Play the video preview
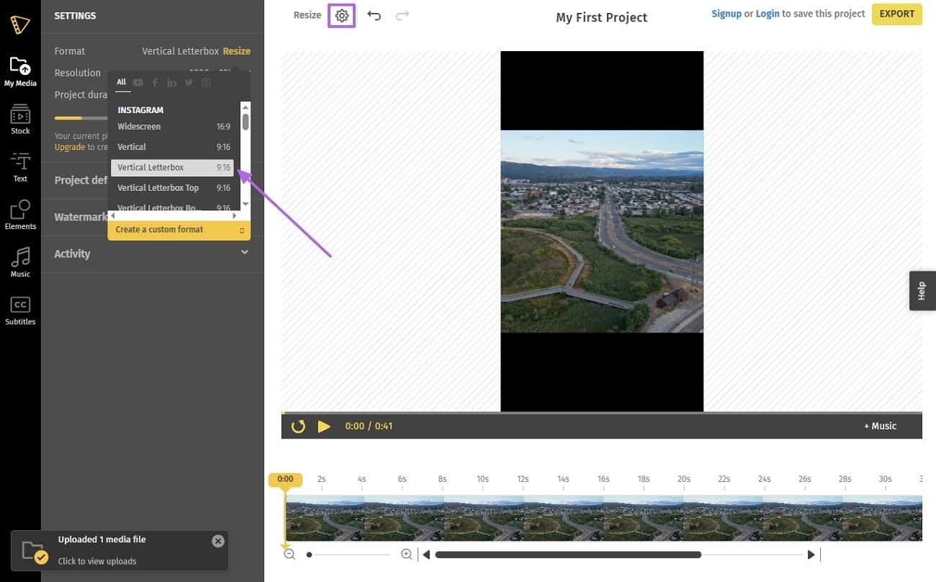936x582 pixels. 324,426
